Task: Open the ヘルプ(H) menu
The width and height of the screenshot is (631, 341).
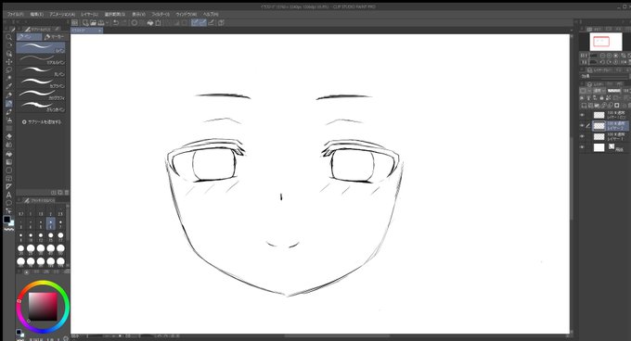Action: pyautogui.click(x=211, y=14)
